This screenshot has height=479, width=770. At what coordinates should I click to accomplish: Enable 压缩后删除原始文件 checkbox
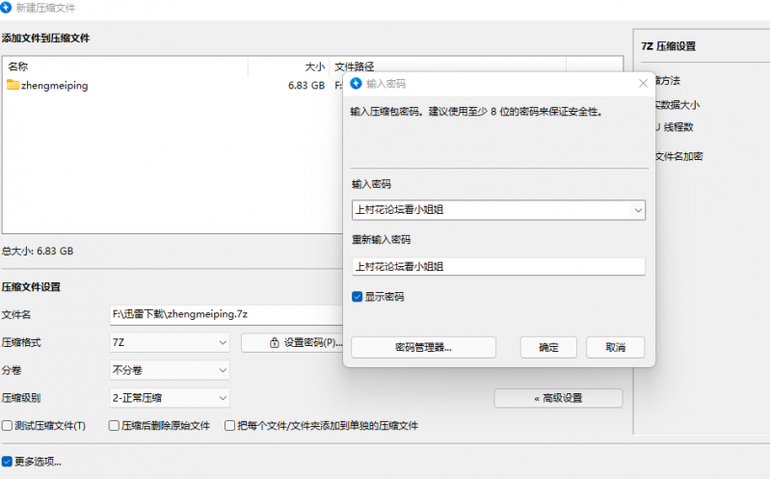(115, 425)
